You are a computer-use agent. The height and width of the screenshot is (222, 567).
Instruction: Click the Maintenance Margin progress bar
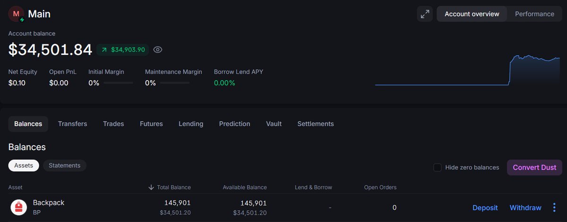point(175,83)
